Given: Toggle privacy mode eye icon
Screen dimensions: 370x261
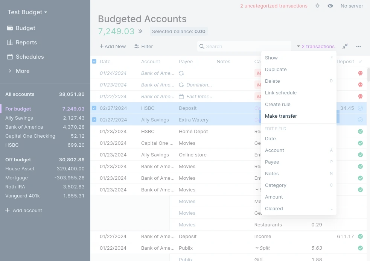Looking at the screenshot, I should click(x=330, y=6).
